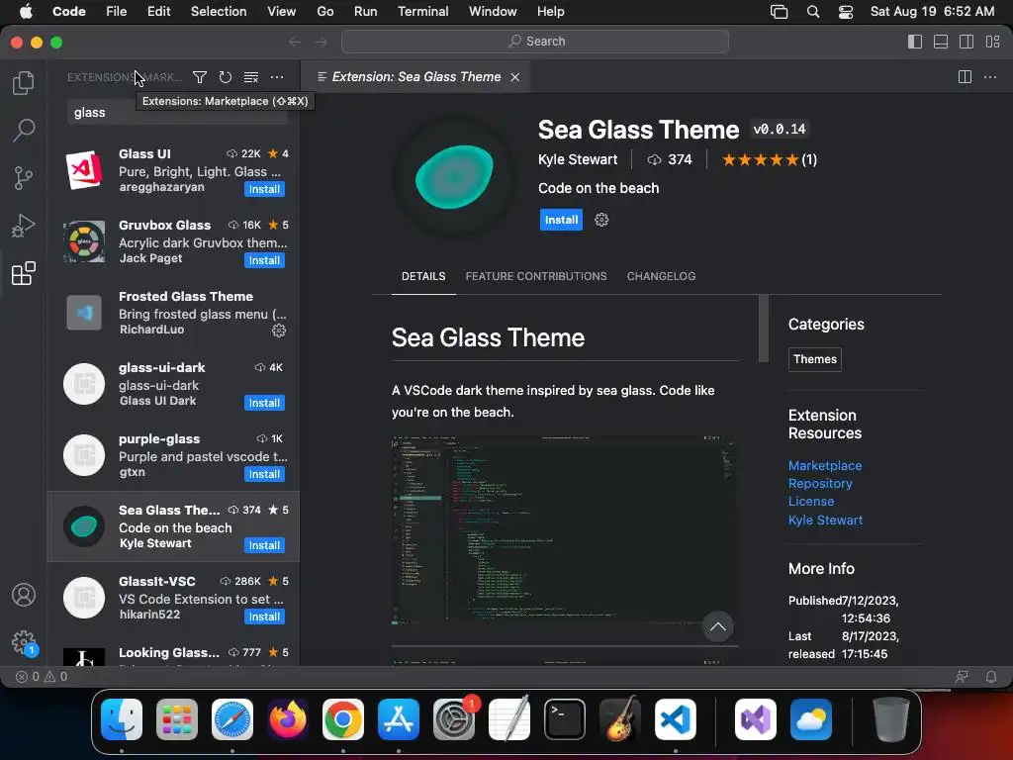Open Spotlight search in menu bar

point(813,12)
